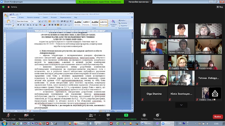Switch to Рассылки ribbon tab
The height and width of the screenshot is (126, 225).
[54, 17]
